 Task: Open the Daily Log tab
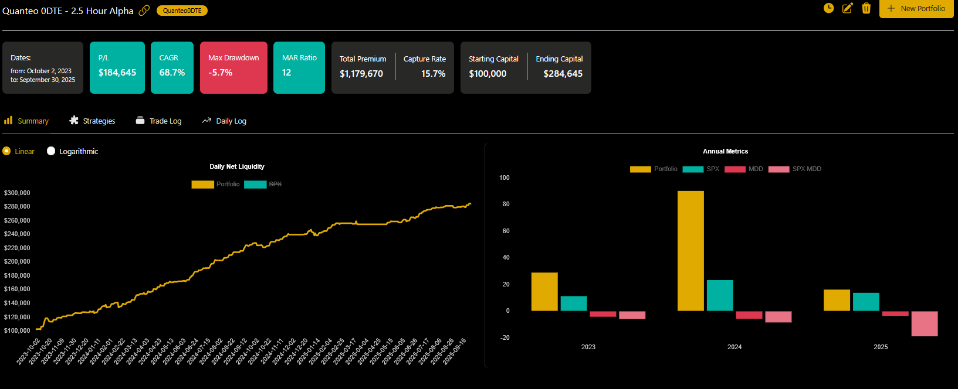pyautogui.click(x=231, y=121)
